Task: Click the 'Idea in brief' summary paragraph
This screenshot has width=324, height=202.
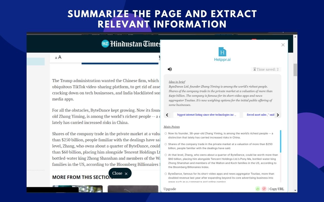Action: click(221, 96)
